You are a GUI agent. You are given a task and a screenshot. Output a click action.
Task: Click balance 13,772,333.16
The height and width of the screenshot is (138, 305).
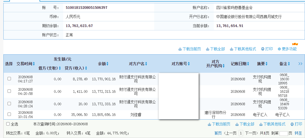(104, 104)
